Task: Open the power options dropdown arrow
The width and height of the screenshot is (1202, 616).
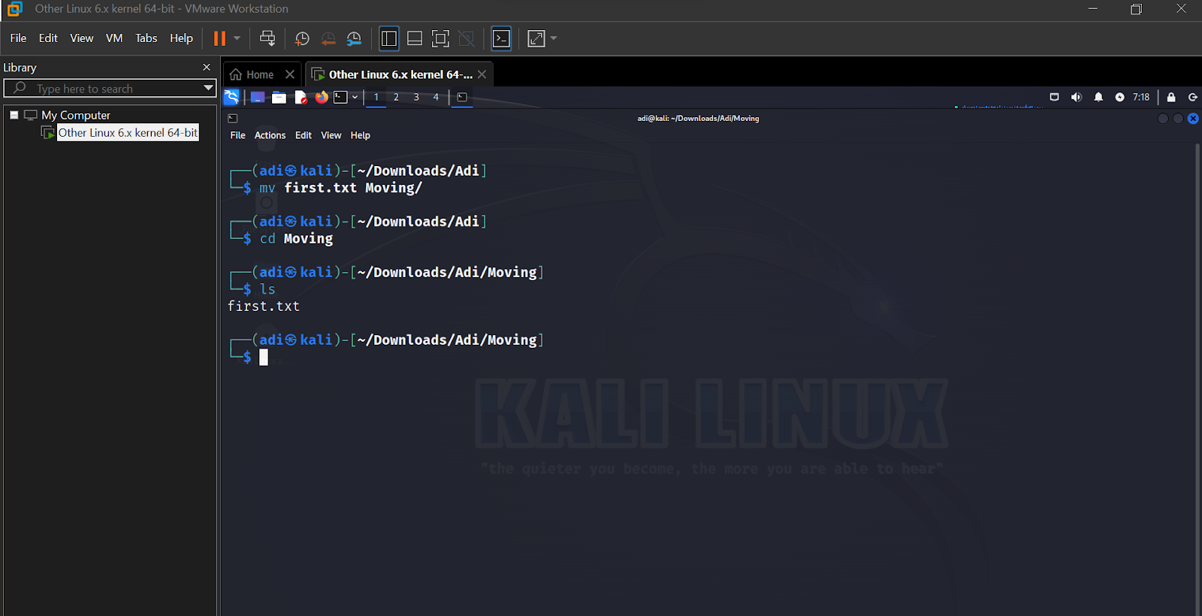Action: pyautogui.click(x=237, y=38)
